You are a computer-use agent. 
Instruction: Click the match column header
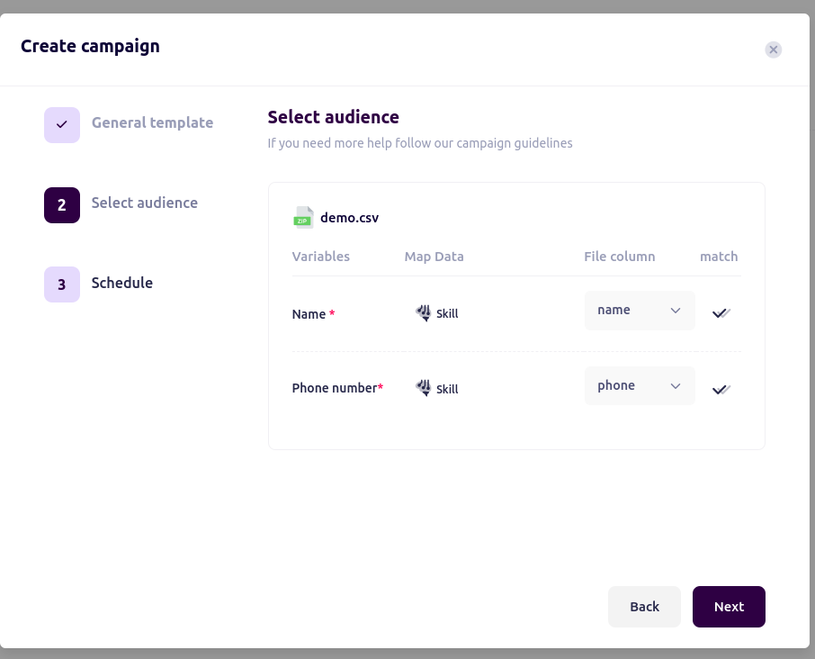tap(719, 257)
